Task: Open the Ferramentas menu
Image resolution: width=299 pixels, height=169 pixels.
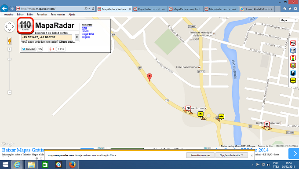Action: 58,15
